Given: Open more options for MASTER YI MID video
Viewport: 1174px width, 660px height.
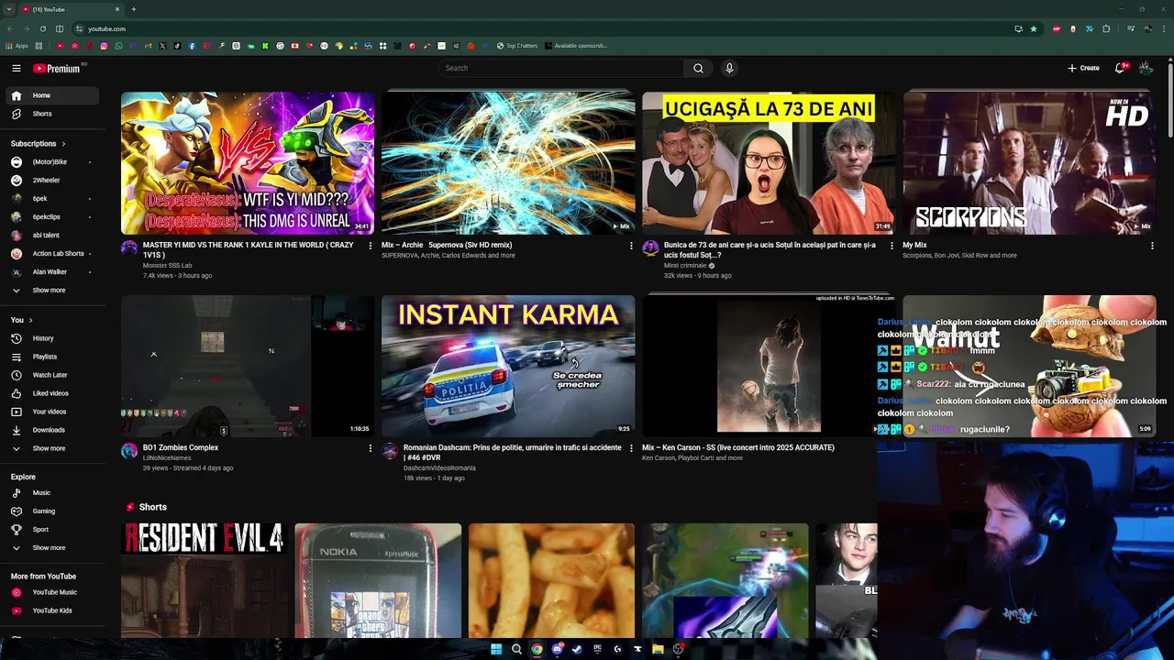Looking at the screenshot, I should (x=371, y=246).
